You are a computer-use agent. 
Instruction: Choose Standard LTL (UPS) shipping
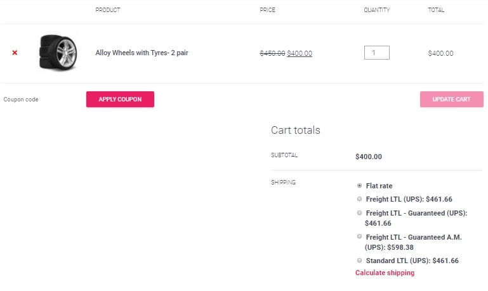tap(359, 261)
